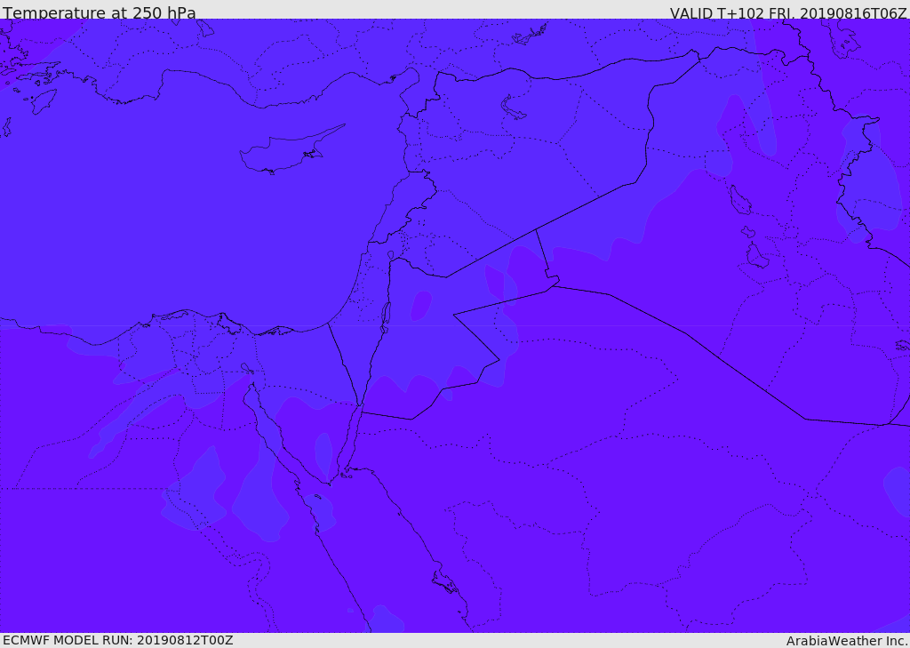Click the 'ArabiaWeather Inc' credit text
The image size is (910, 648).
pyautogui.click(x=847, y=641)
